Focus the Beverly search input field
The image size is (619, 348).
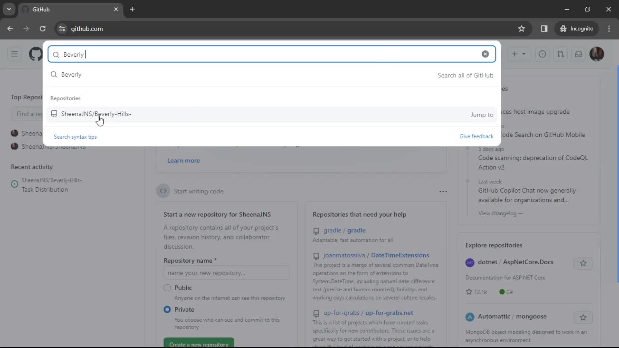[x=271, y=54]
